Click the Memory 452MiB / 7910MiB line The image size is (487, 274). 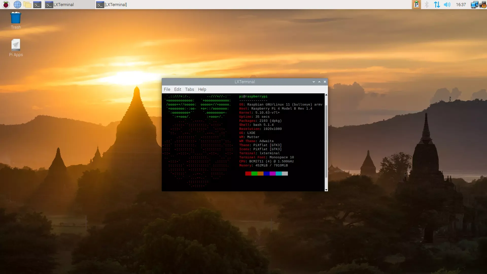[x=263, y=165]
